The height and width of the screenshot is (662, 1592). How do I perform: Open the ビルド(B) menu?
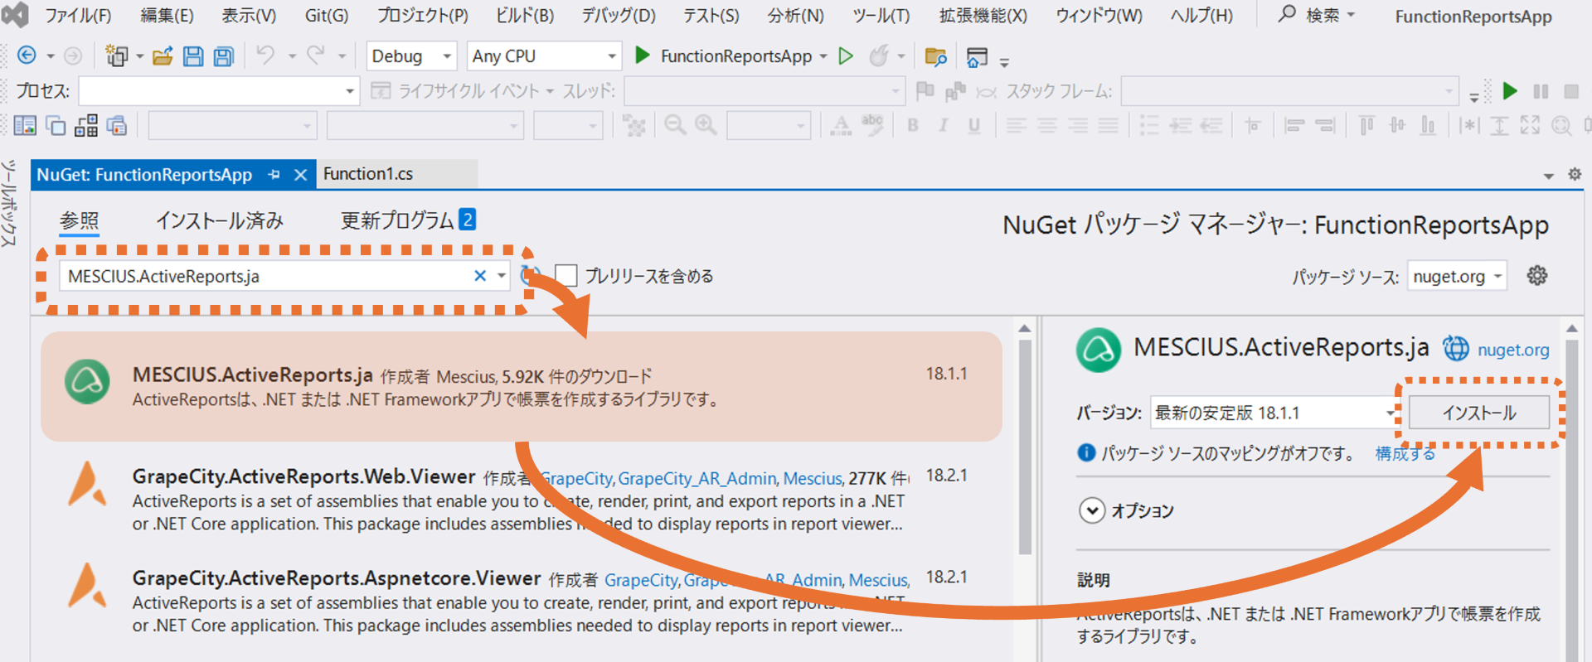pos(525,15)
